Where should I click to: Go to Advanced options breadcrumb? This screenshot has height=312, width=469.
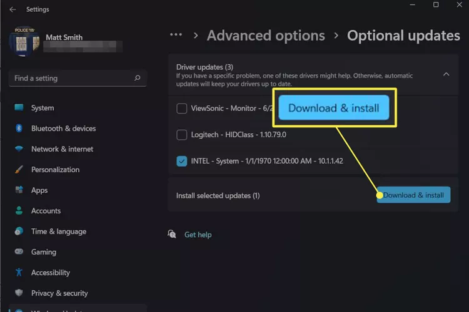[x=266, y=36]
